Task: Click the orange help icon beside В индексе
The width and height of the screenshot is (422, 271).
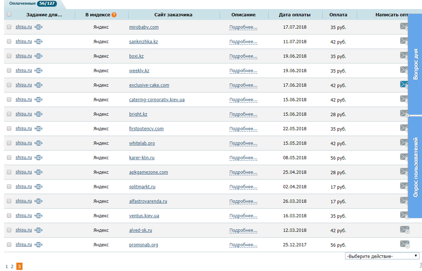Action: 114,15
